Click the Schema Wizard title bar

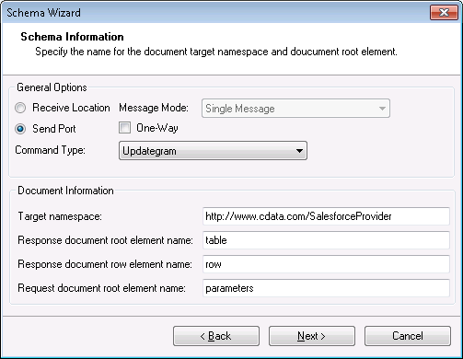coord(214,13)
